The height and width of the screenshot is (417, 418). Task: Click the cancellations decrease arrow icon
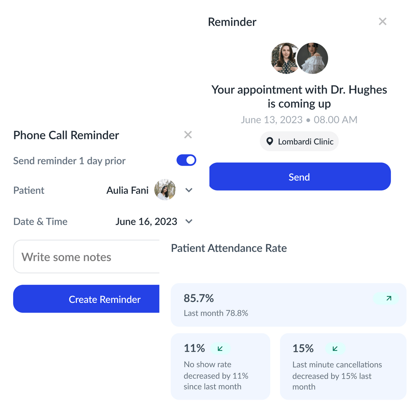[335, 349]
